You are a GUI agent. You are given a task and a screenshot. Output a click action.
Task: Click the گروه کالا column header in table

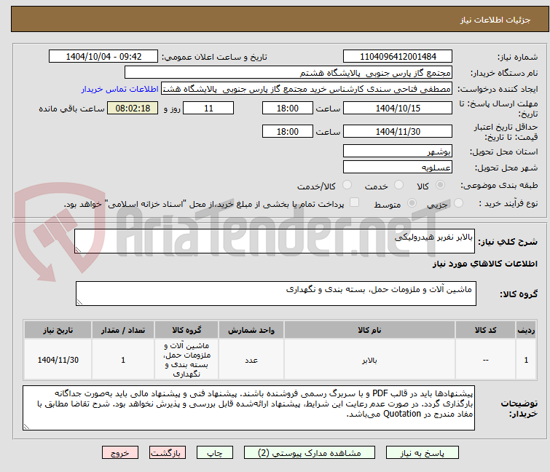point(186,330)
